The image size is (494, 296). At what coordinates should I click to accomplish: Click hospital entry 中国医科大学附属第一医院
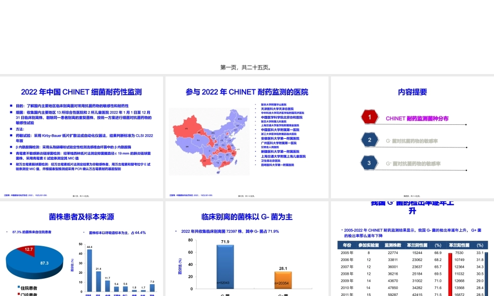click(280, 130)
